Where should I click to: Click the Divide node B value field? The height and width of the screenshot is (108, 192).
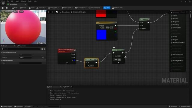(x=91, y=66)
